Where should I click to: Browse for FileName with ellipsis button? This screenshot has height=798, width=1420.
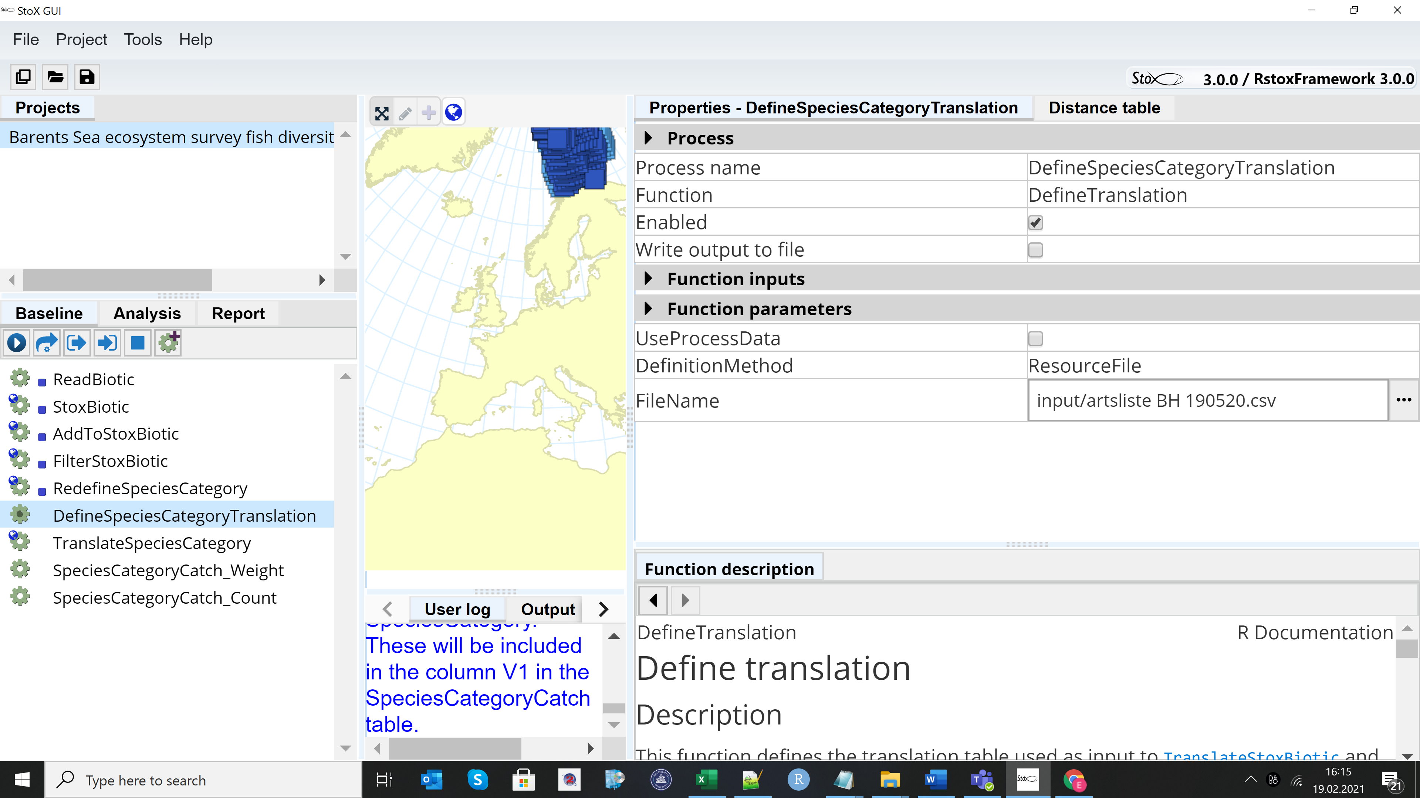(x=1403, y=400)
